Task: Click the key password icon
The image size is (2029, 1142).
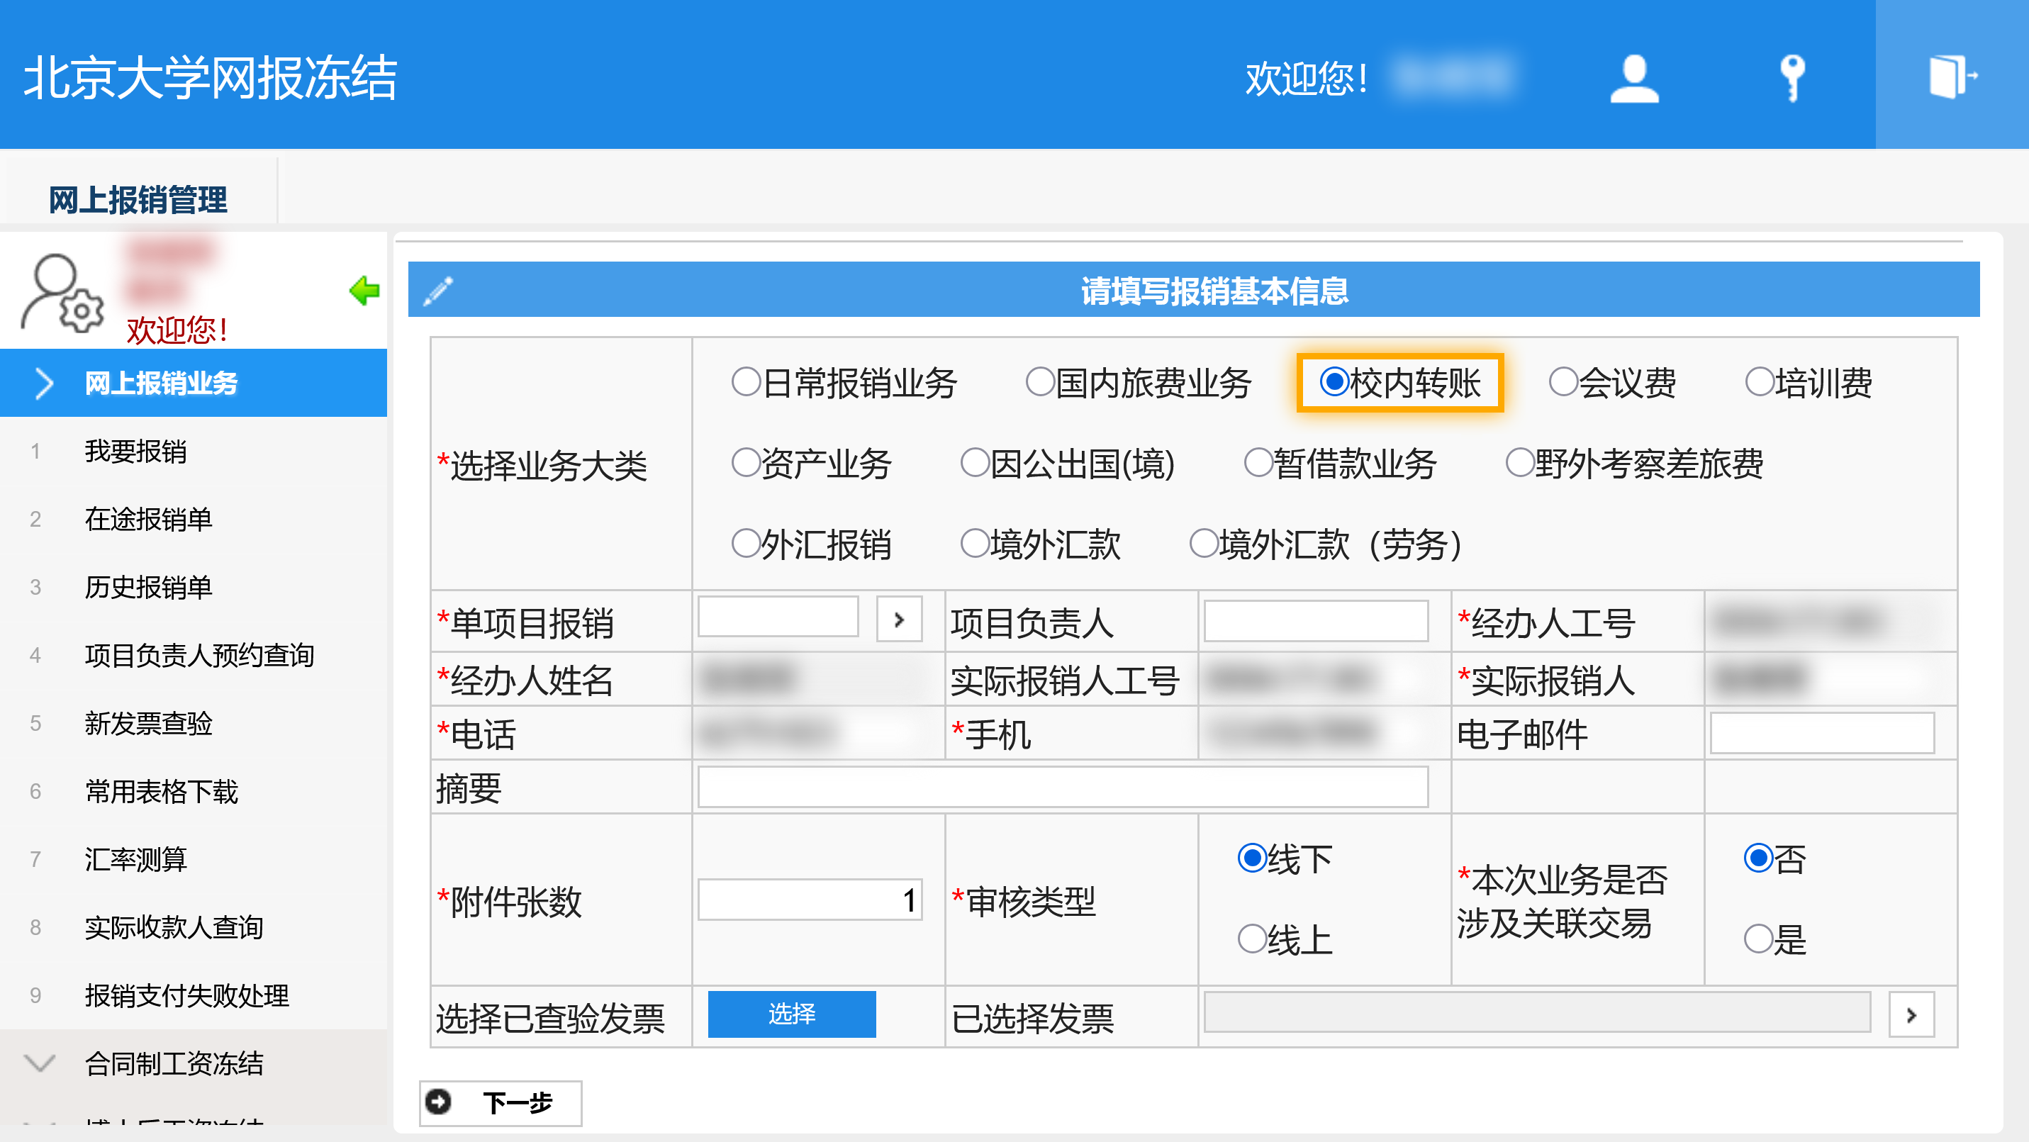Action: click(1792, 77)
